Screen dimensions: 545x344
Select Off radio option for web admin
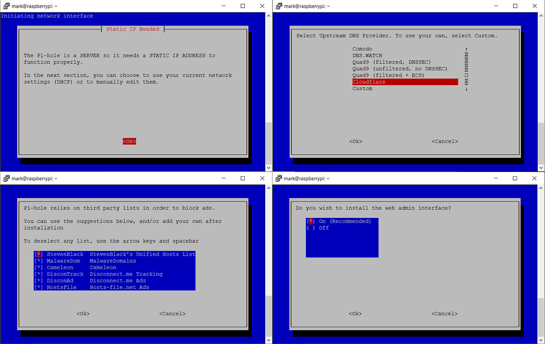[x=318, y=228]
